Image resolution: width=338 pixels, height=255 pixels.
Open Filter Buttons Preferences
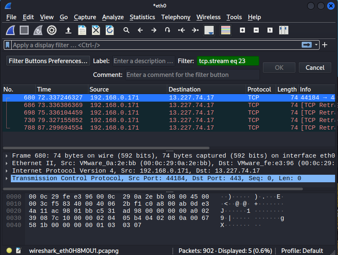tap(48, 61)
